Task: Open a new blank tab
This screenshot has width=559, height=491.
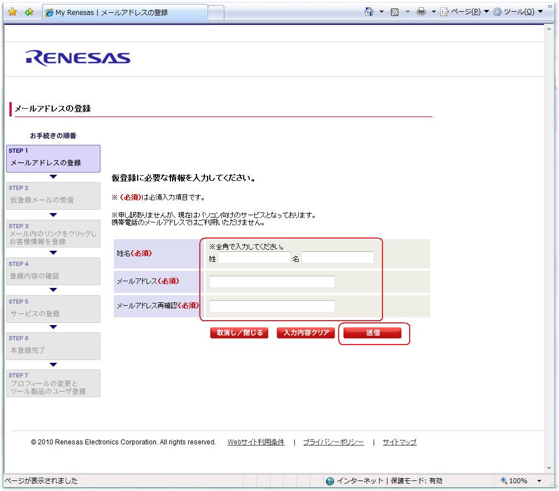Action: tap(216, 12)
